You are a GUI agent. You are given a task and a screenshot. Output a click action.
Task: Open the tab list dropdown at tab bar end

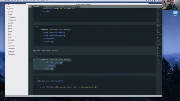click(161, 6)
